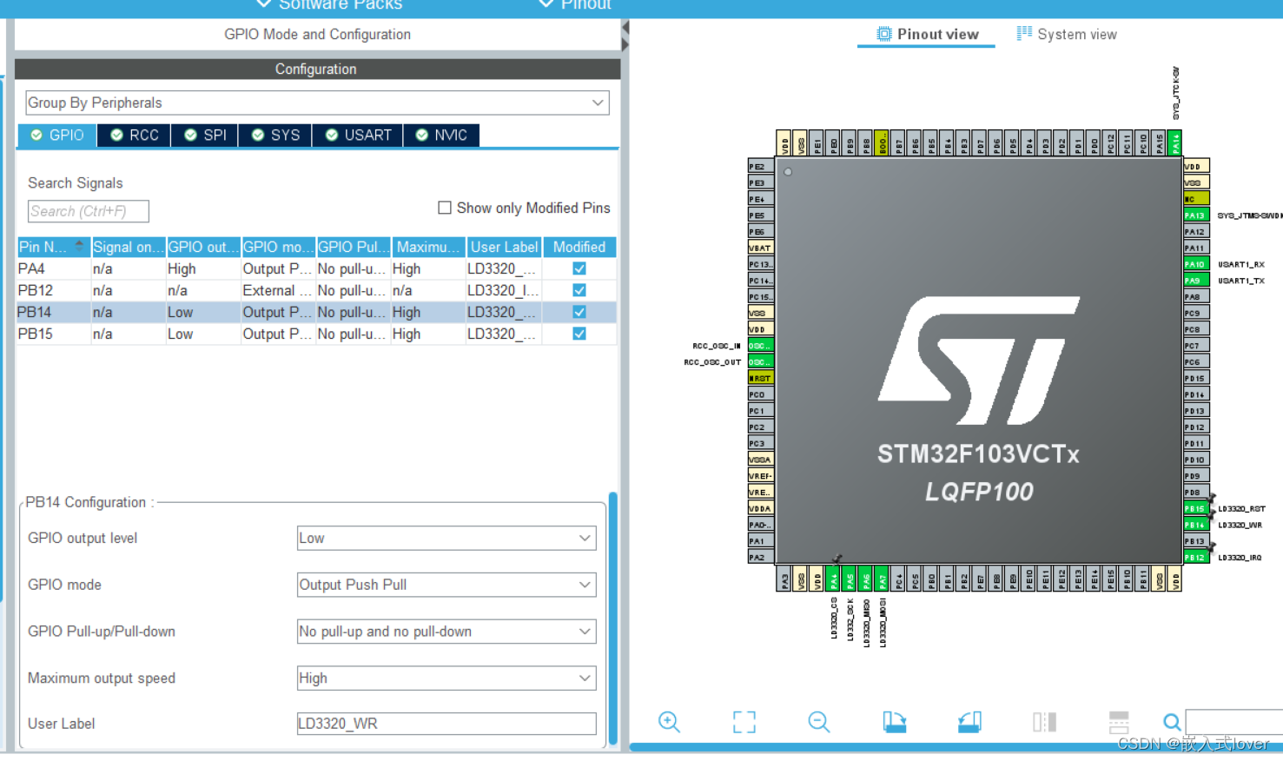The image size is (1283, 761).
Task: Click the pin search box in pinout toolbar
Action: tap(1233, 722)
